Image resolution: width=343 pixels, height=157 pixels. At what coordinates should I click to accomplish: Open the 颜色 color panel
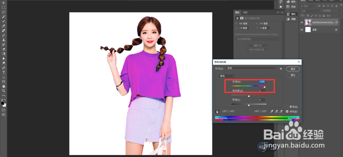coord(291,2)
